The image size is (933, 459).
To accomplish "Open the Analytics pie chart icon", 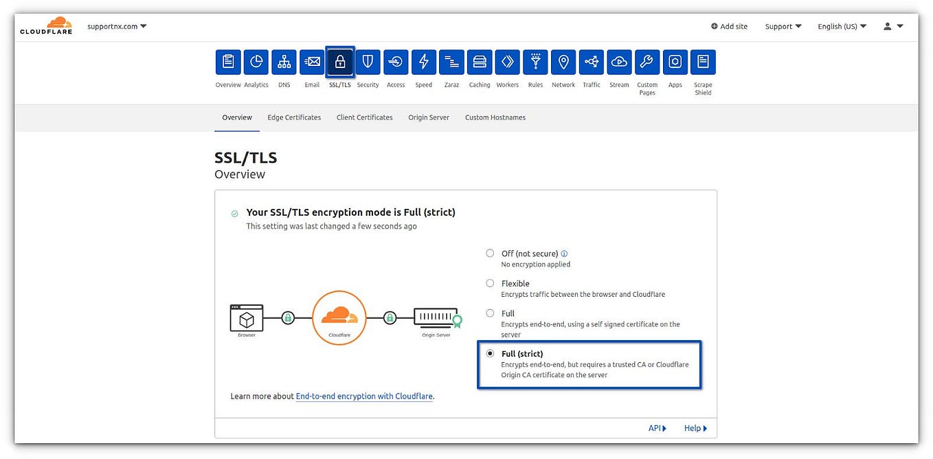I will [x=256, y=61].
